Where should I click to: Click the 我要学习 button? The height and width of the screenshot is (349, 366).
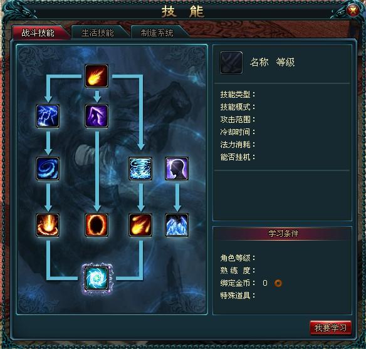point(330,328)
